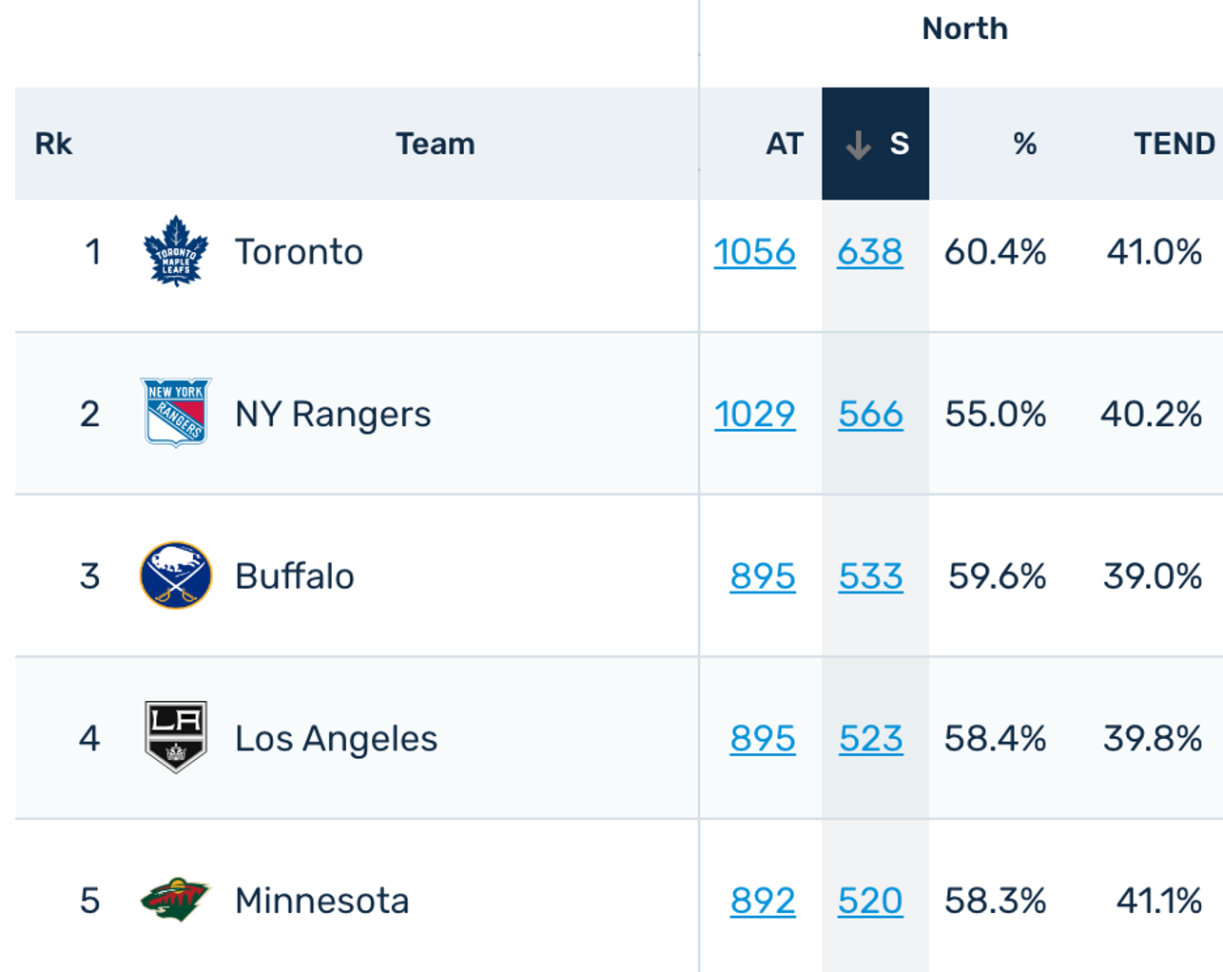Click the Buffalo Sabres logo
This screenshot has height=972, width=1223.
click(x=175, y=575)
